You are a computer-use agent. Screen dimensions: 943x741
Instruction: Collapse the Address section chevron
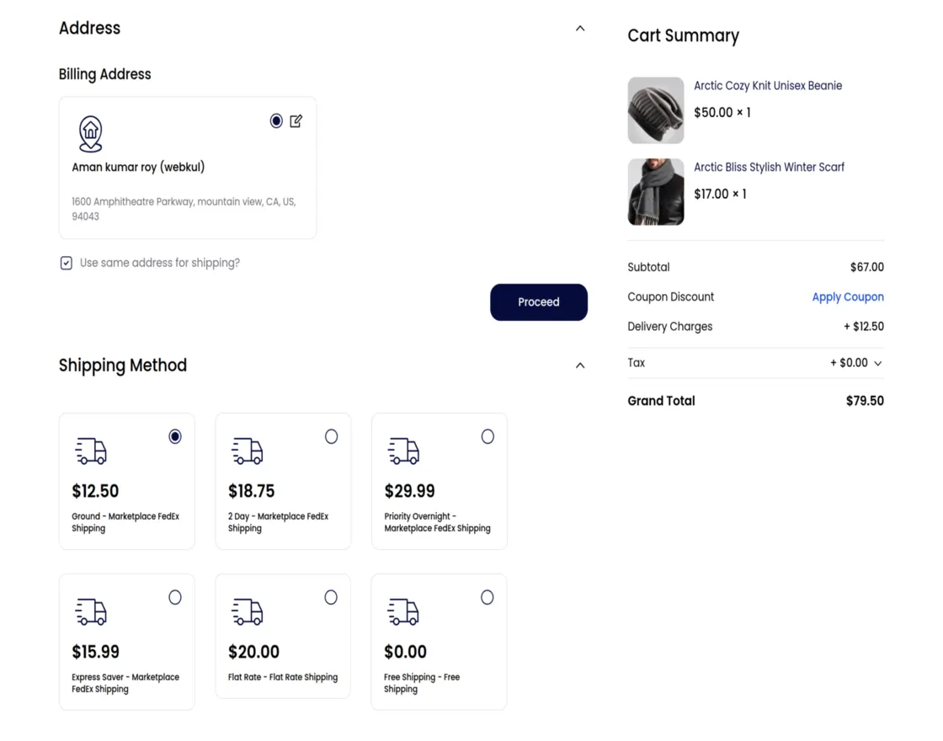580,29
